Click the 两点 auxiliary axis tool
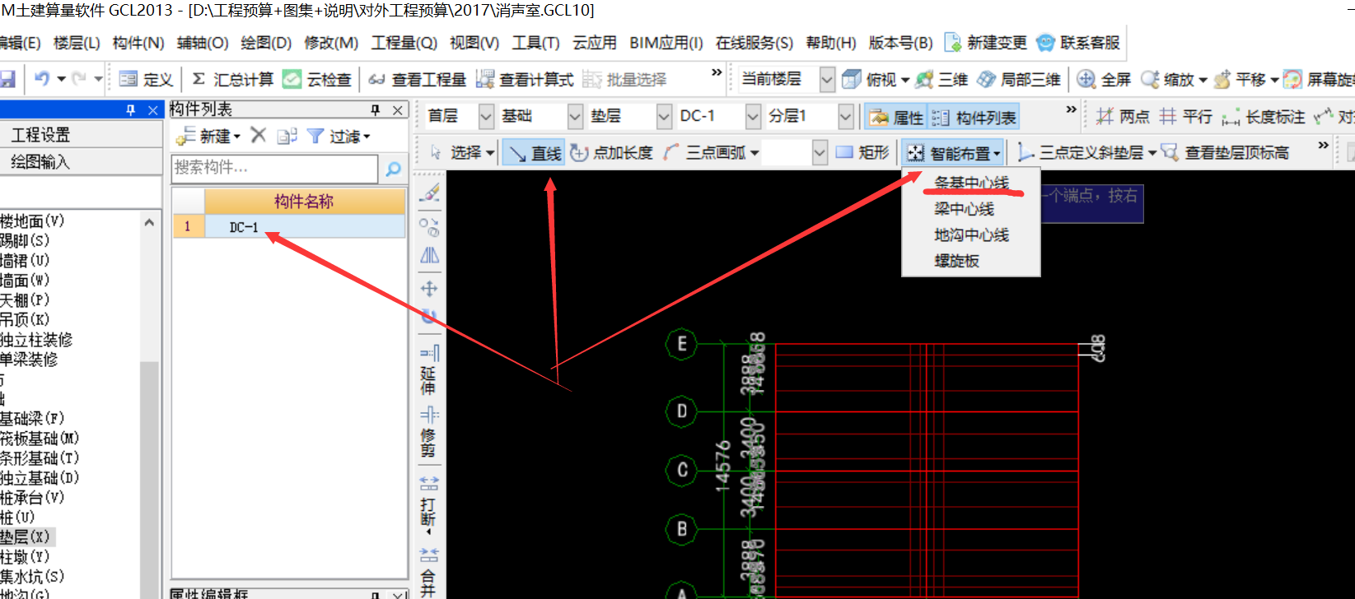Viewport: 1355px width, 599px height. click(1123, 117)
